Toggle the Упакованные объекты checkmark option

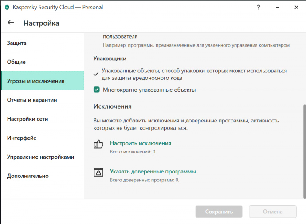pyautogui.click(x=96, y=74)
